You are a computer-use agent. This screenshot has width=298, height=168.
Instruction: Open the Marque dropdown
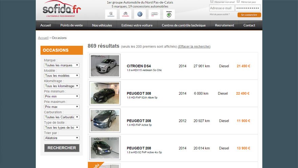[62, 65]
